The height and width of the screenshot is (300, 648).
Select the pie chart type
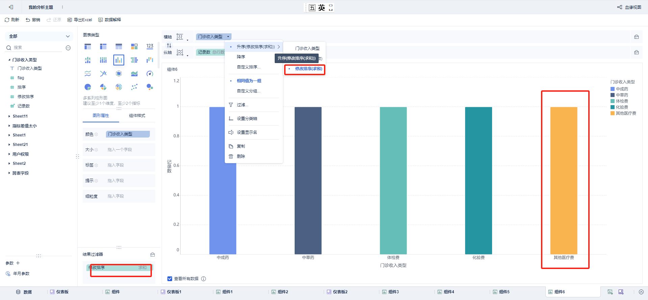click(88, 87)
